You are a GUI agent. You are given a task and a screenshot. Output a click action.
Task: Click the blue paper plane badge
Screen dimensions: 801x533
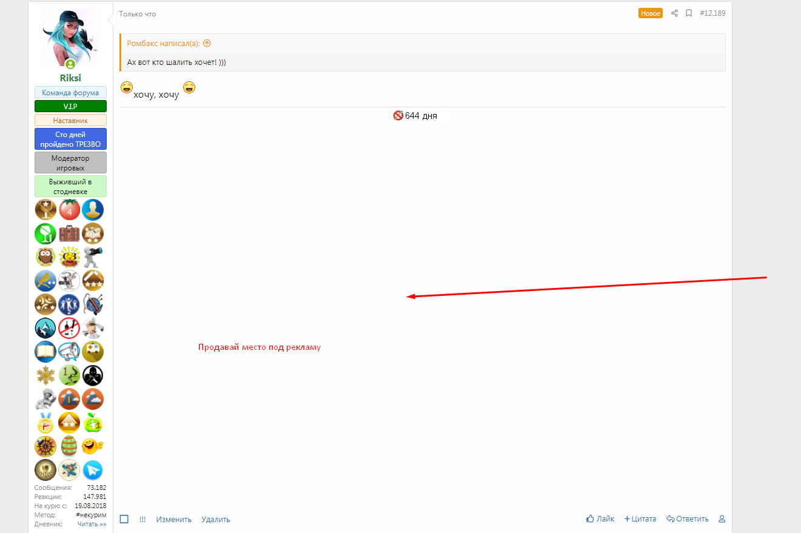tap(93, 470)
